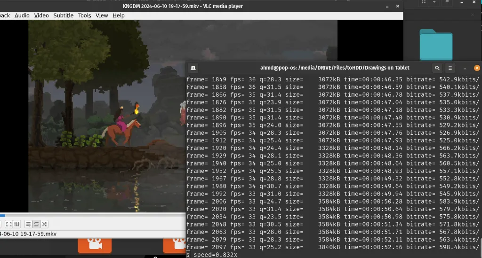Open the Audio menu in VLC
The width and height of the screenshot is (482, 258).
pos(22,16)
